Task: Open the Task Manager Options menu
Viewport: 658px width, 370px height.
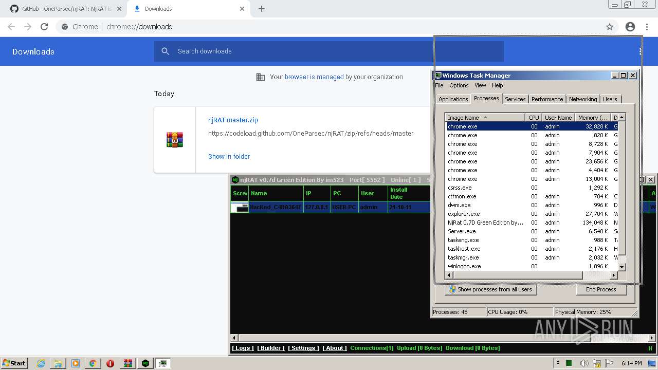Action: (459, 85)
